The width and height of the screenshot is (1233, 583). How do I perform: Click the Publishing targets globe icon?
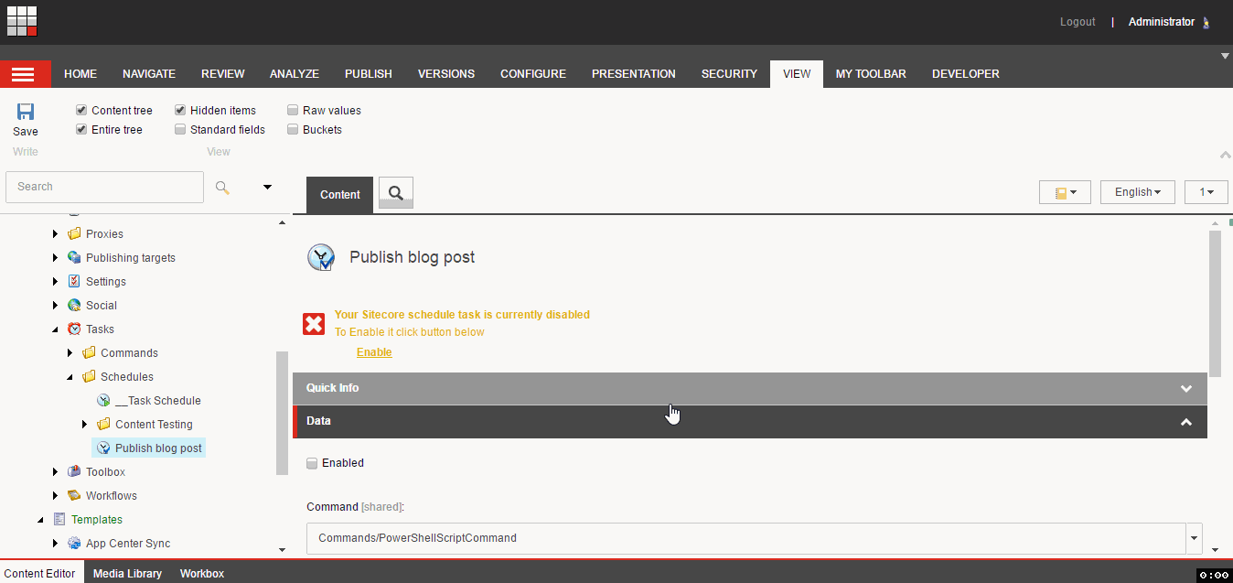(x=74, y=257)
